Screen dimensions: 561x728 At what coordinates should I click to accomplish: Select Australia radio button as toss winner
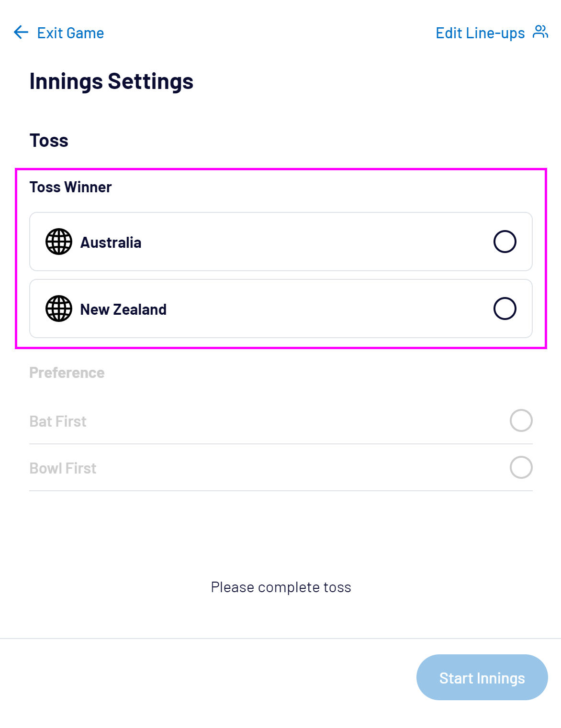[505, 242]
